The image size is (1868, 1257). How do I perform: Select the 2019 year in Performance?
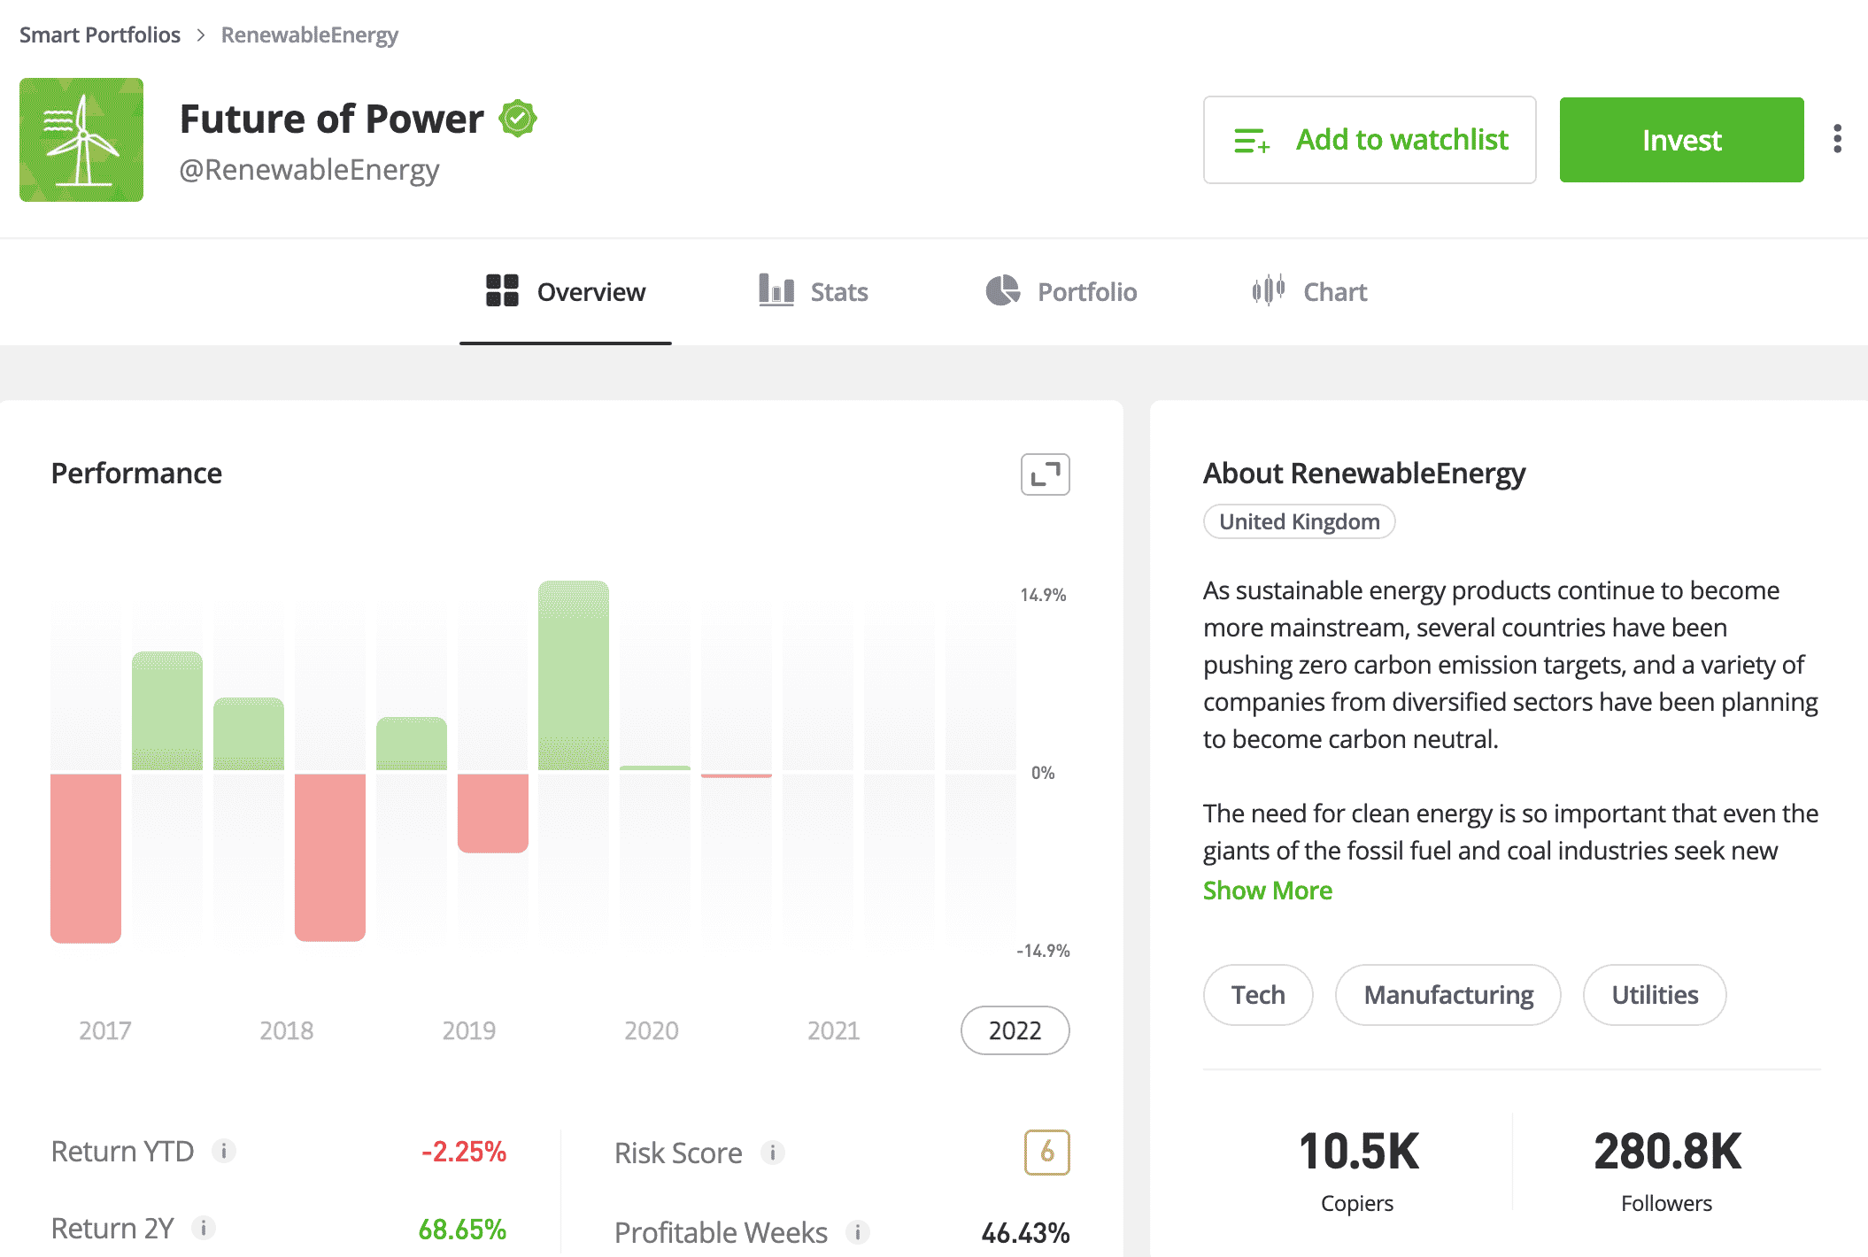469,1030
